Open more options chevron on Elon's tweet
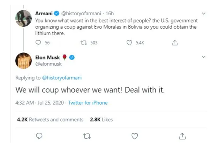Image resolution: width=222 pixels, height=143 pixels. pos(203,57)
